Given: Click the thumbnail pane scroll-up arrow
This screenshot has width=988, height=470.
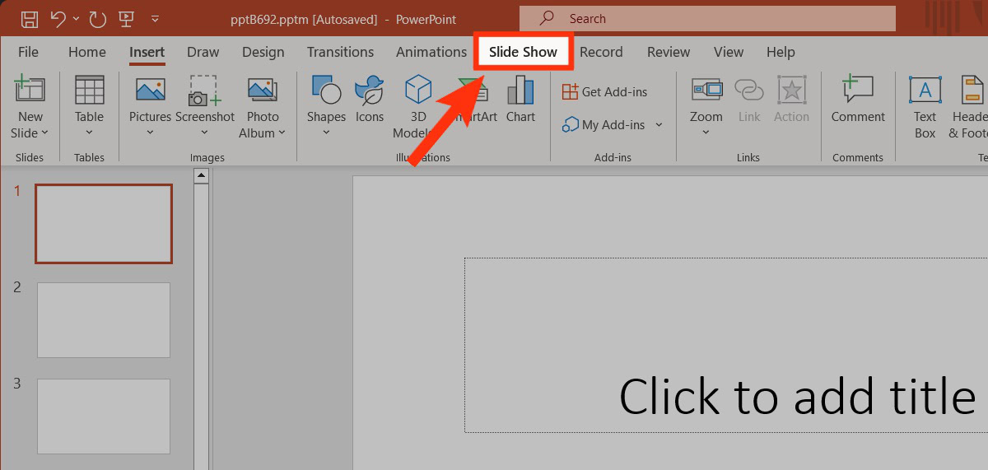Looking at the screenshot, I should (200, 175).
